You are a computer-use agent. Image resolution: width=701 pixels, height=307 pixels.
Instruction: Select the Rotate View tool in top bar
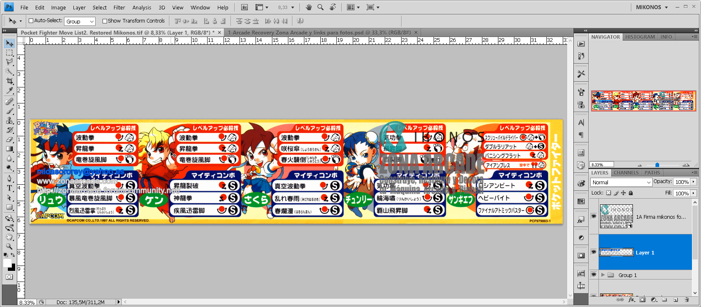pos(333,7)
